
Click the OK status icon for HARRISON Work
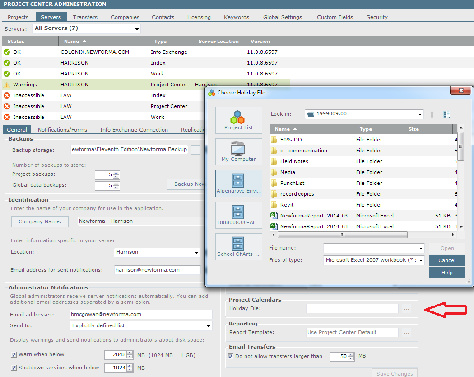pos(7,74)
